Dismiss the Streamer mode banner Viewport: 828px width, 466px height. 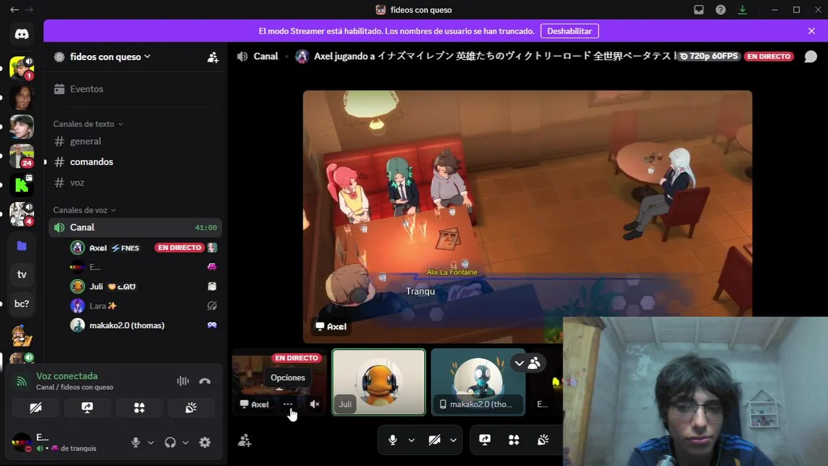tap(811, 31)
